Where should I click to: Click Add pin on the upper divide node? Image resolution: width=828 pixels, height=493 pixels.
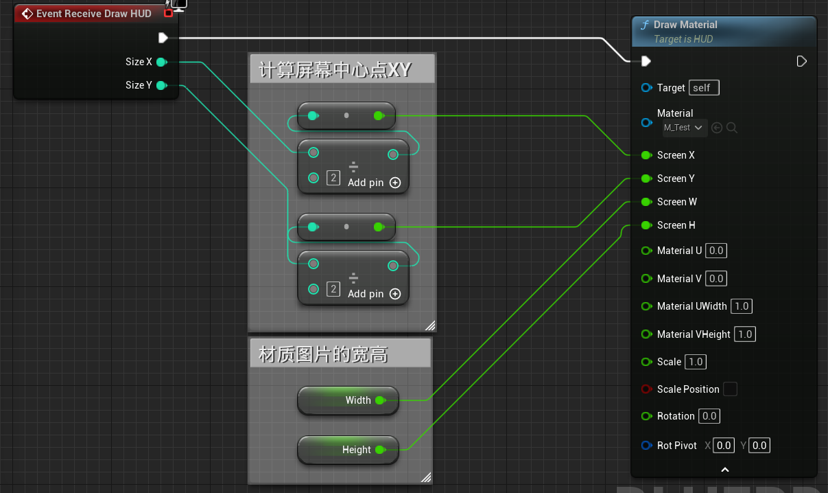(374, 183)
